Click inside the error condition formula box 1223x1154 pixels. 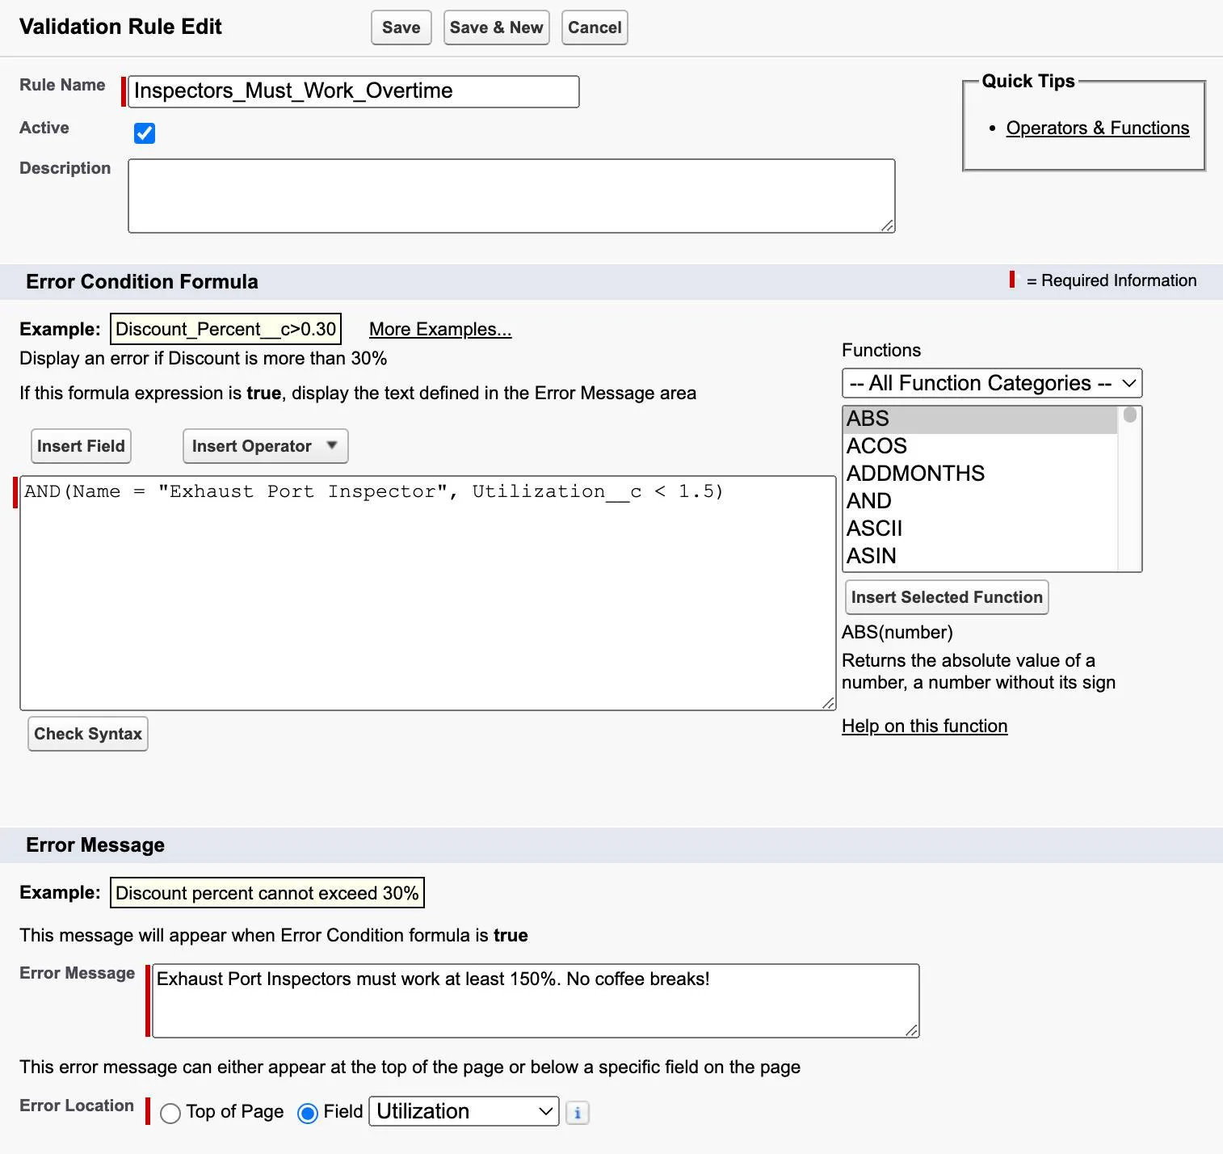tap(427, 593)
